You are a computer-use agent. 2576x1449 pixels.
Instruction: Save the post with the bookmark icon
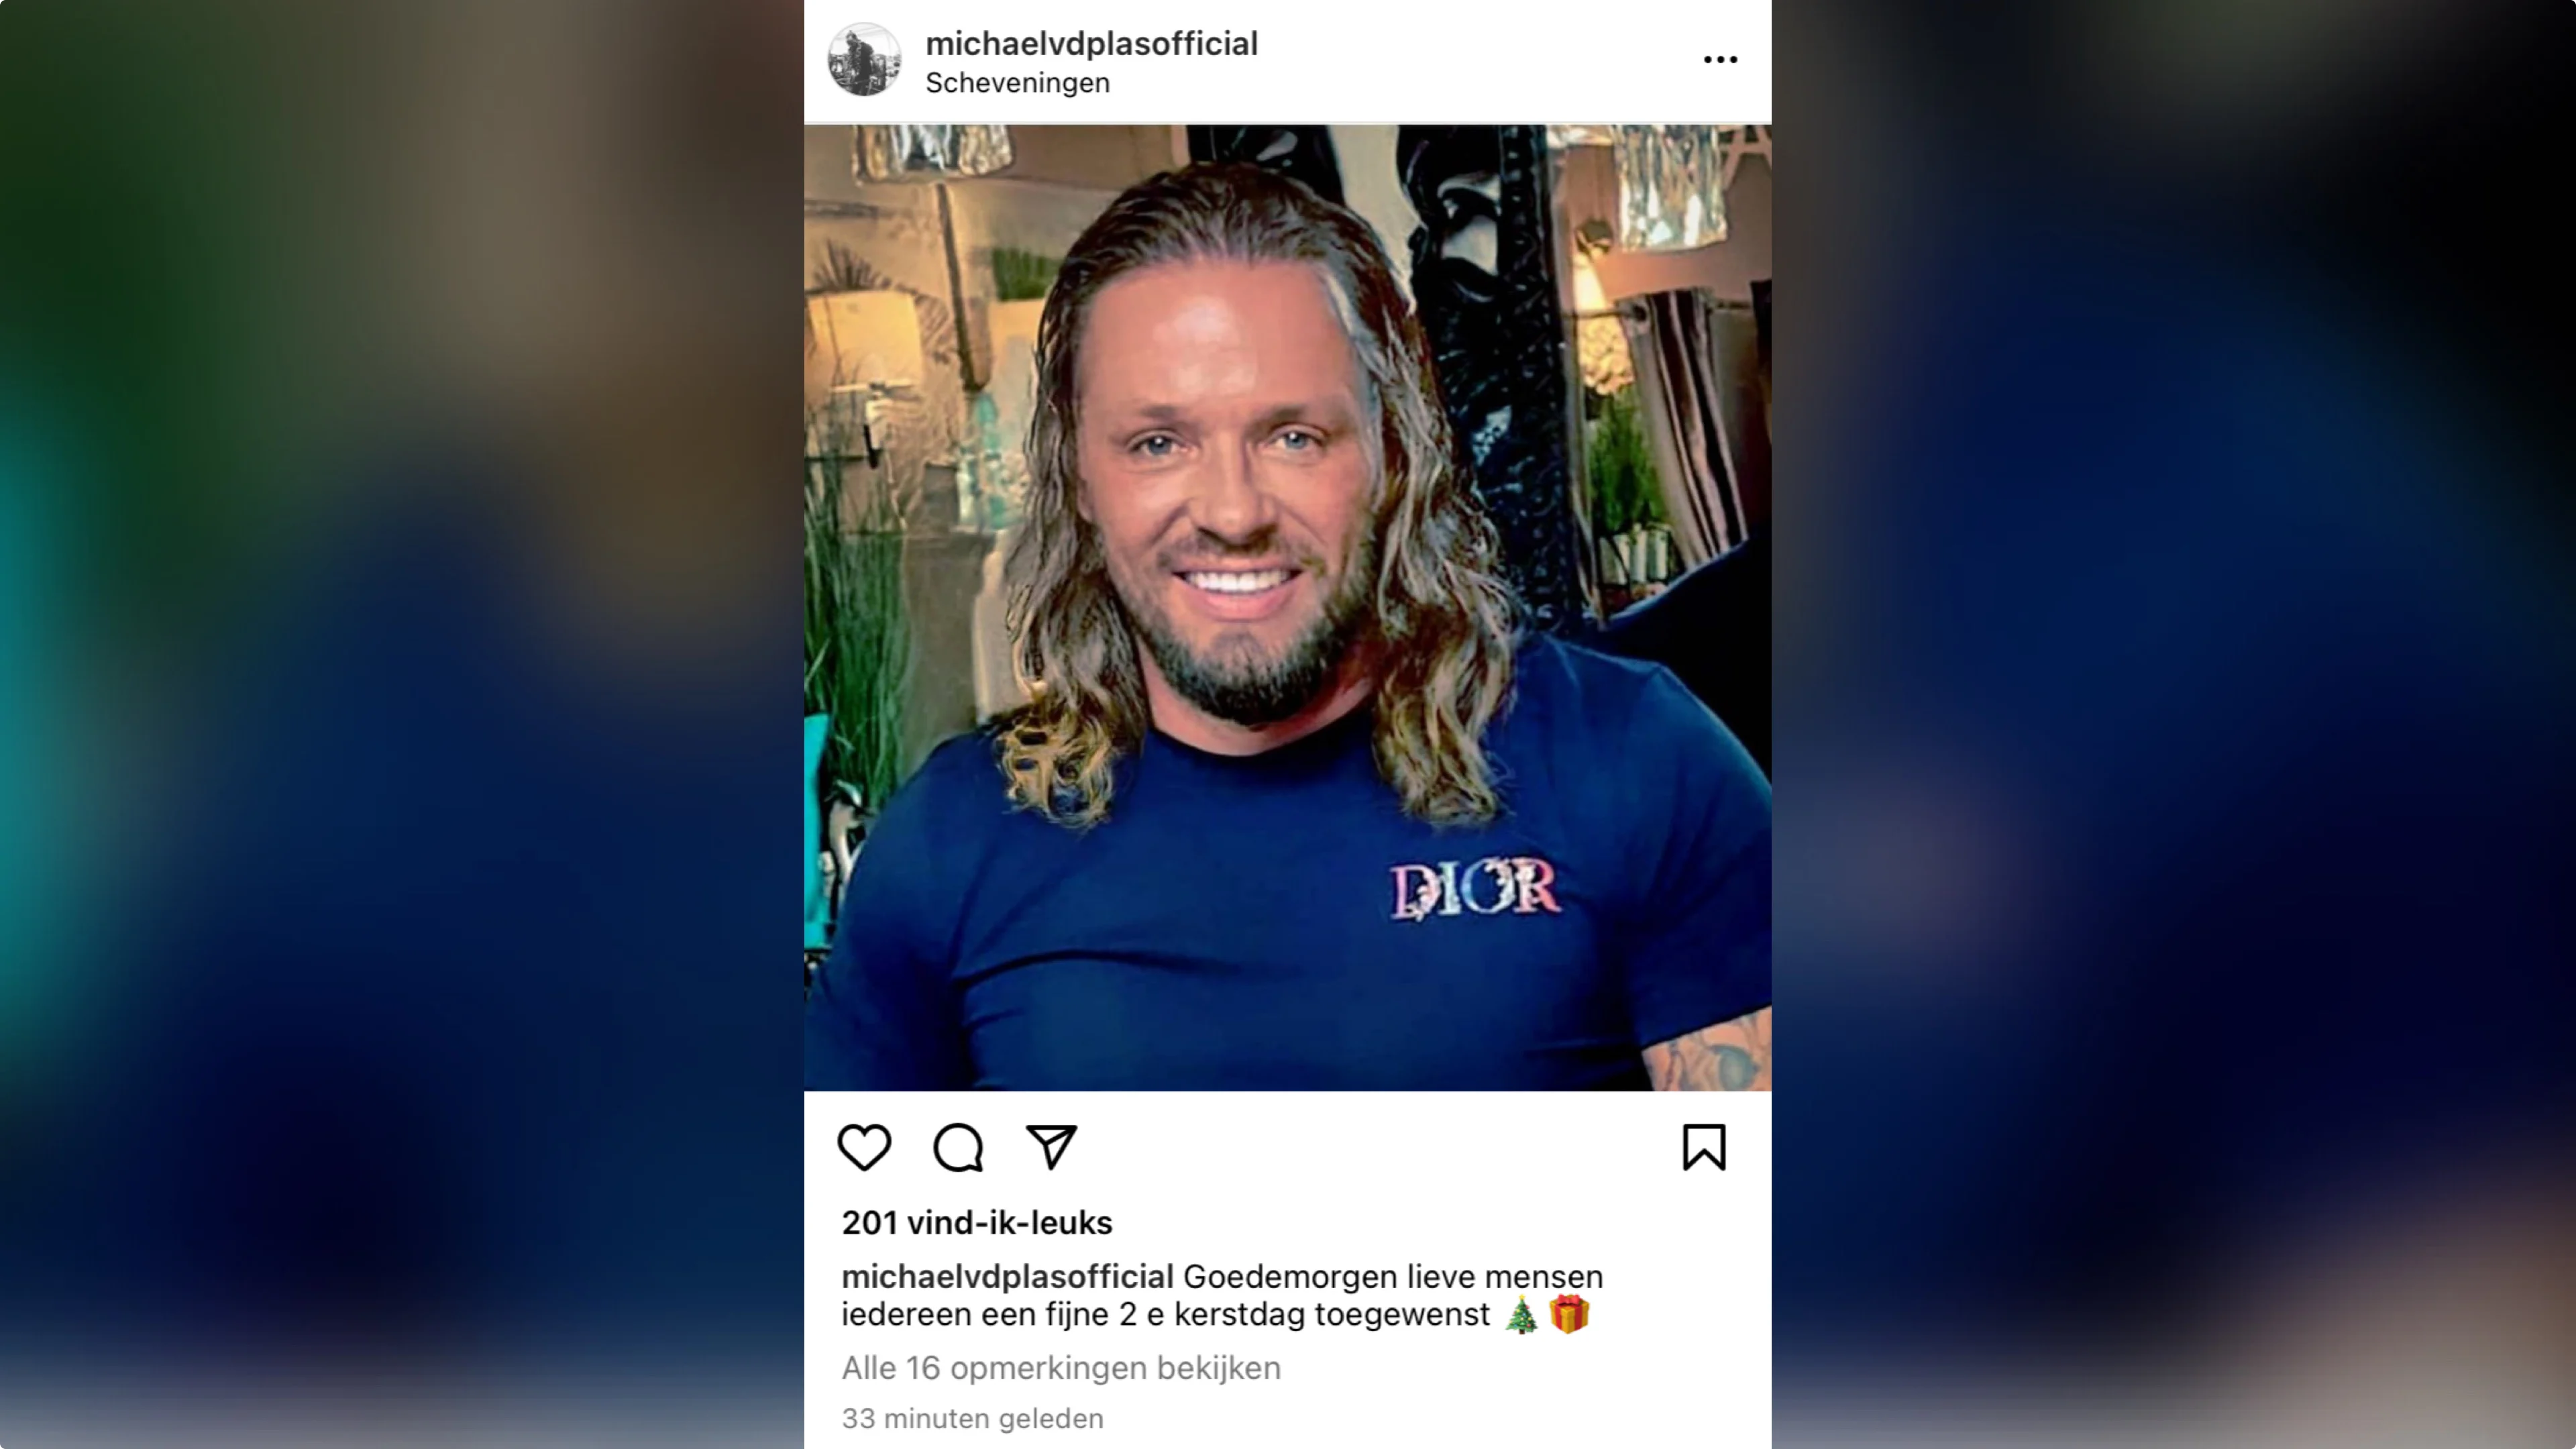click(1704, 1146)
